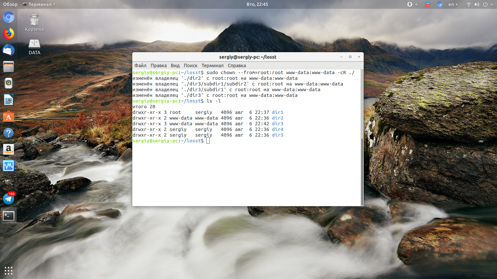Launch Firefox from the dock
Image resolution: width=497 pixels, height=279 pixels.
click(9, 34)
